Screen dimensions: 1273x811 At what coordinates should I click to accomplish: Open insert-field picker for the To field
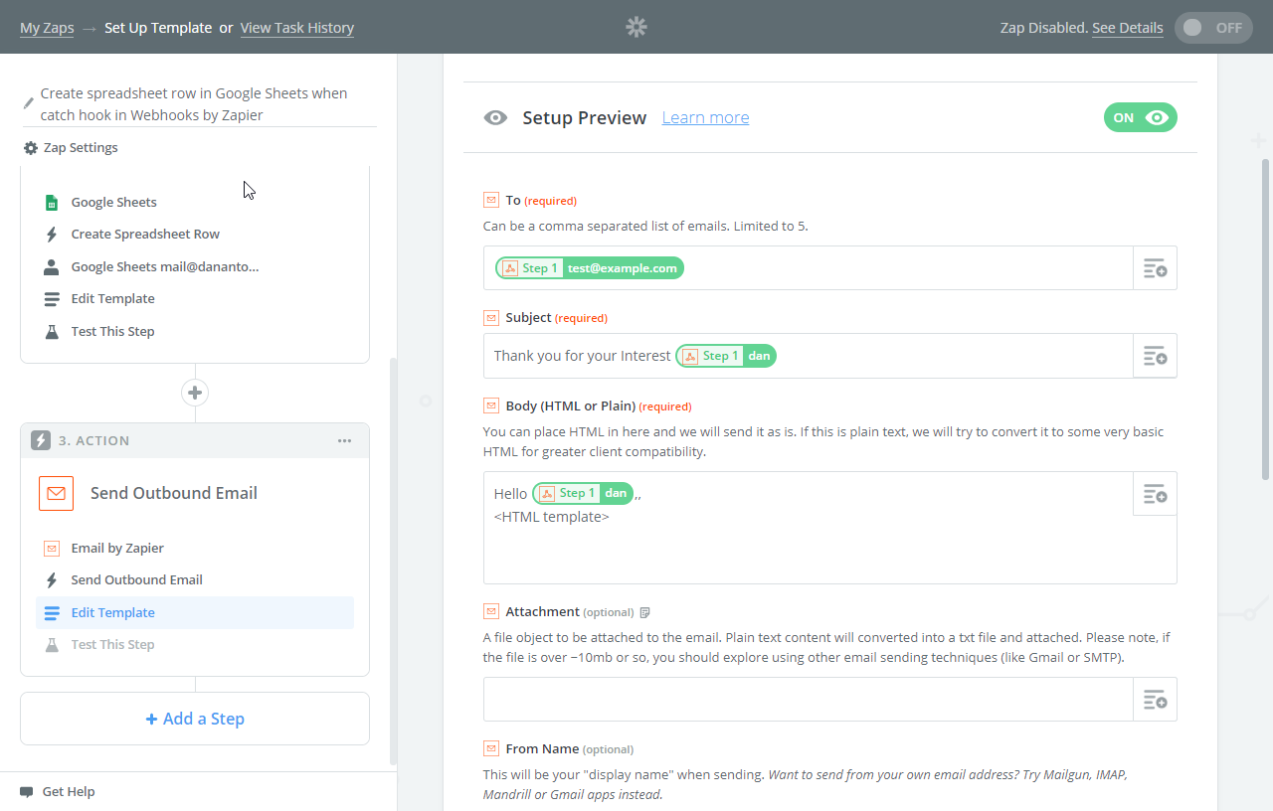tap(1155, 268)
